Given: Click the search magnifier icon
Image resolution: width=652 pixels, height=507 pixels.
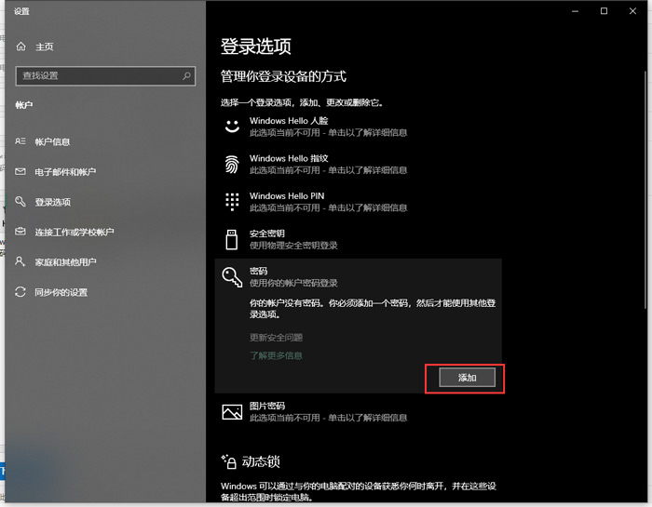Looking at the screenshot, I should tap(186, 75).
